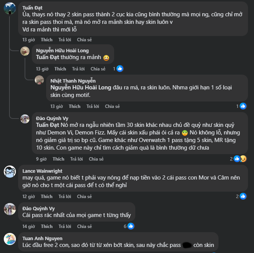Image resolution: width=254 pixels, height=253 pixels.
Task: Click like reaction icon on Lance Wainwright's comment
Action: 243,196
